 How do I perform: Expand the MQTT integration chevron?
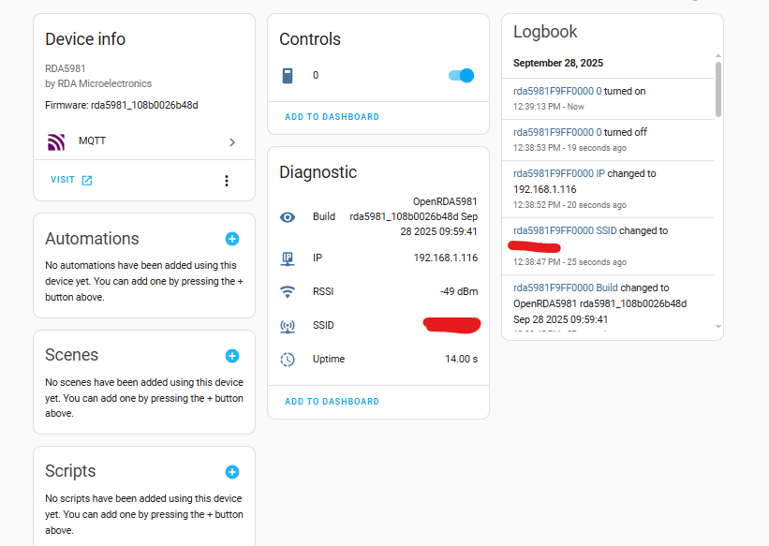pos(232,142)
